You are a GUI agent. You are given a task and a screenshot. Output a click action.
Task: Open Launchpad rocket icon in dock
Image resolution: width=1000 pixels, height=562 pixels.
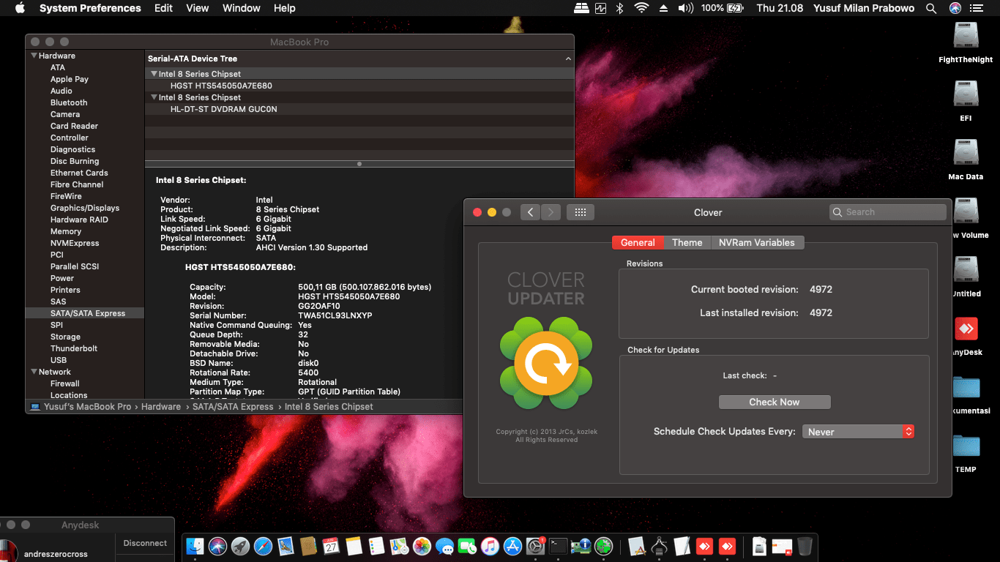[x=241, y=546]
